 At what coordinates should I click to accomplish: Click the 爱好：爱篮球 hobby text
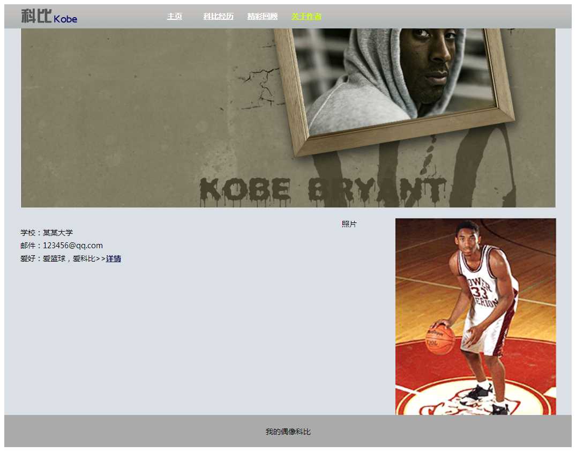58,259
